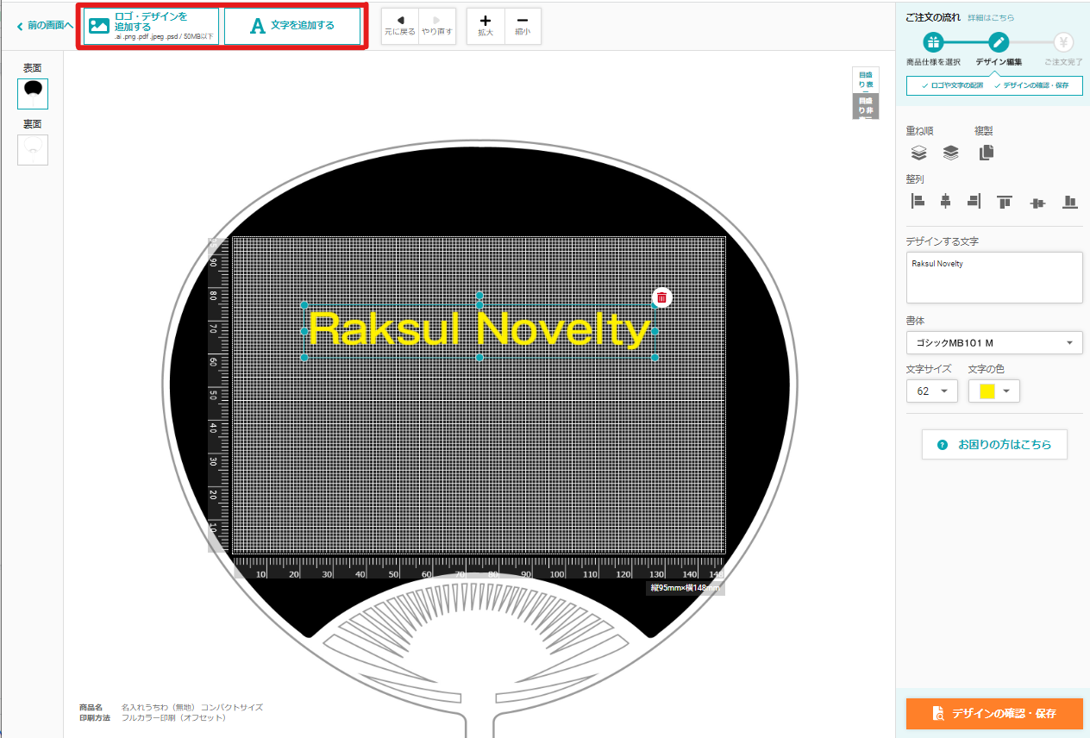
Task: Click the undo arrow (元に戻る)
Action: (x=400, y=26)
